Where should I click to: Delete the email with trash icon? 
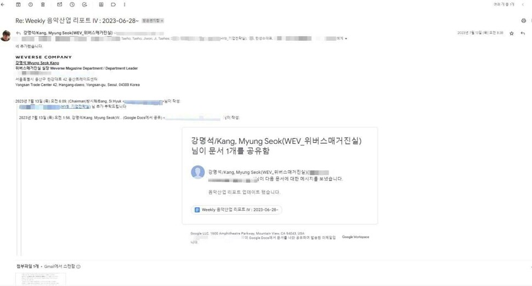43,4
